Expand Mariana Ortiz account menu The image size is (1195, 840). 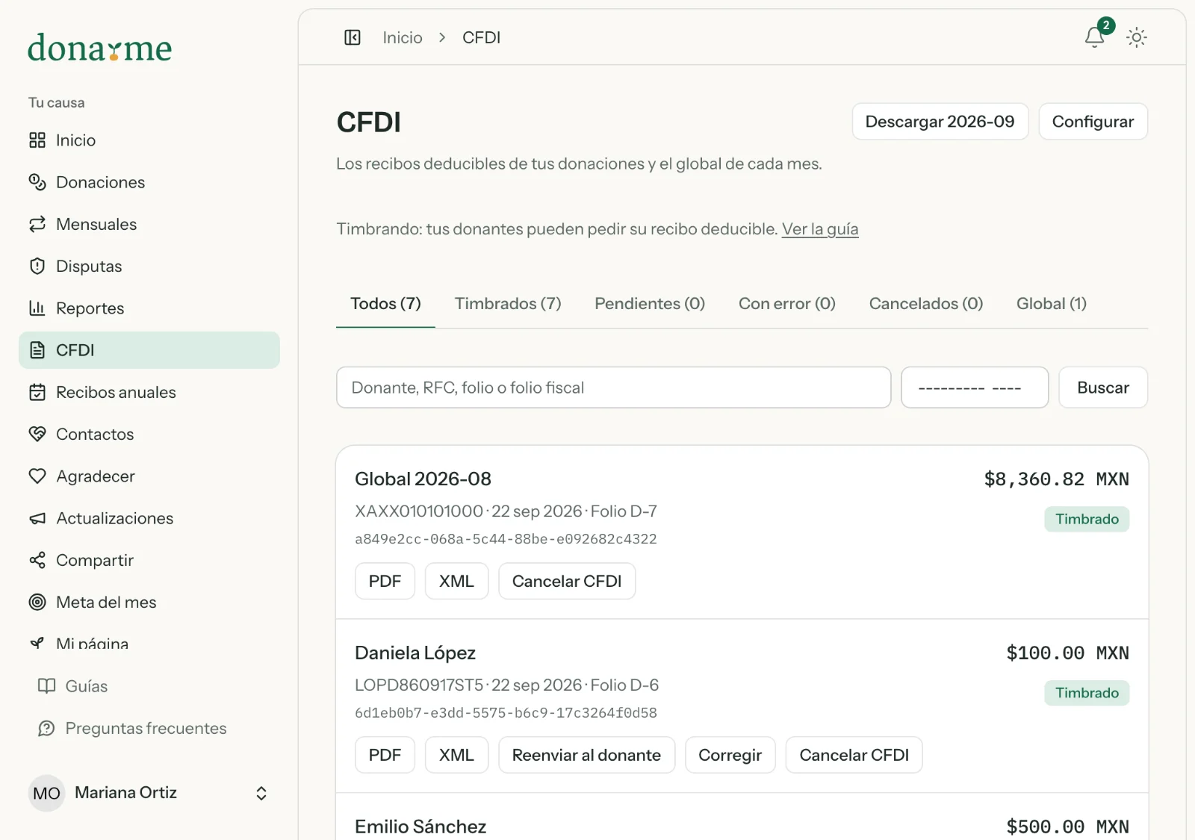[149, 793]
